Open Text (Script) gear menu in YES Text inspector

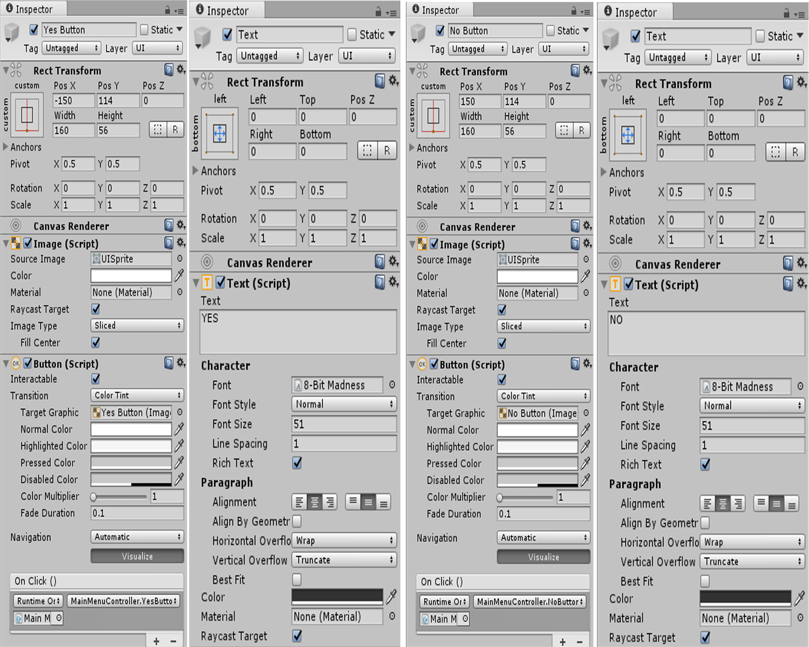coord(394,282)
